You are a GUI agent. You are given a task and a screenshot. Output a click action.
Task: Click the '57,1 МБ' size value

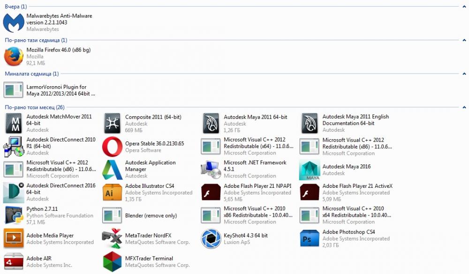tap(36, 222)
